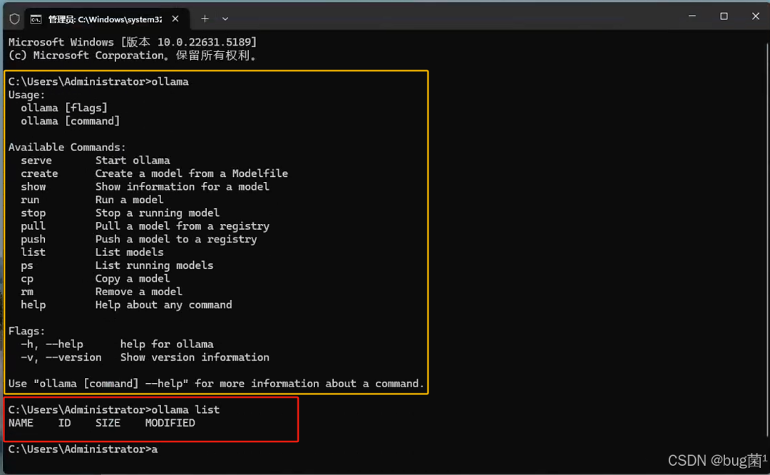Screen dimensions: 770x475
Task: Click the '-v, --version' flag text
Action: coord(61,357)
